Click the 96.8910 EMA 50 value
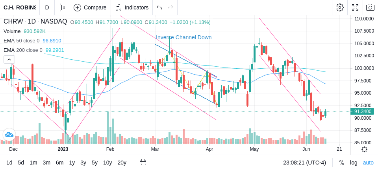 pos(52,41)
